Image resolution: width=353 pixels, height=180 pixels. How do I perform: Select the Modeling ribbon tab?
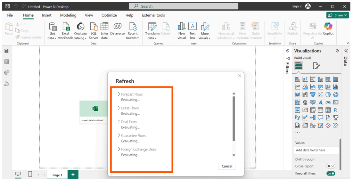click(68, 15)
